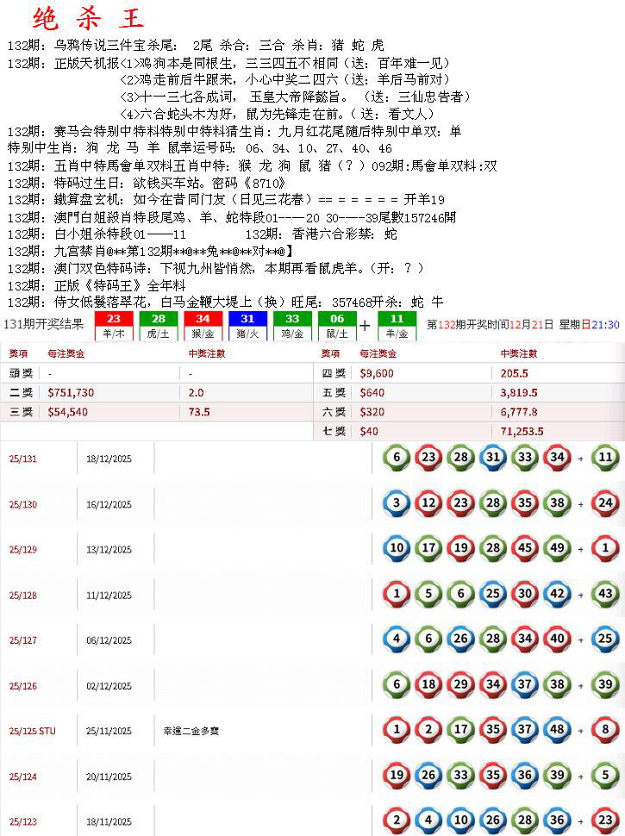Open the 25/123 draw number link

(x=23, y=822)
